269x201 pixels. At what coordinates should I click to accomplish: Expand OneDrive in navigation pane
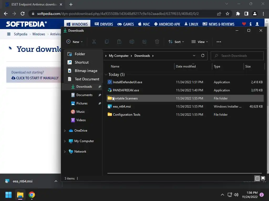[x=65, y=131]
